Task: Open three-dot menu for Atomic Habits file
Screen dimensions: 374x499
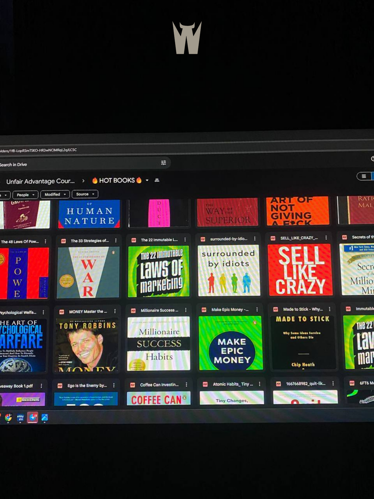Action: point(260,384)
